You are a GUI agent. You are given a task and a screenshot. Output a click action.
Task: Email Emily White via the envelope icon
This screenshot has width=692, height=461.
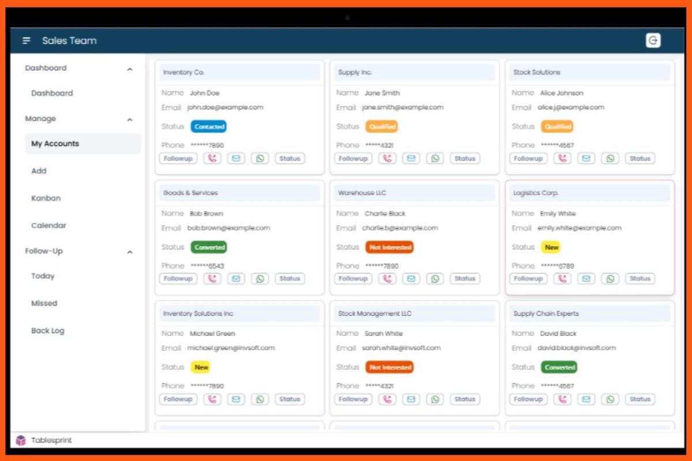pos(586,279)
